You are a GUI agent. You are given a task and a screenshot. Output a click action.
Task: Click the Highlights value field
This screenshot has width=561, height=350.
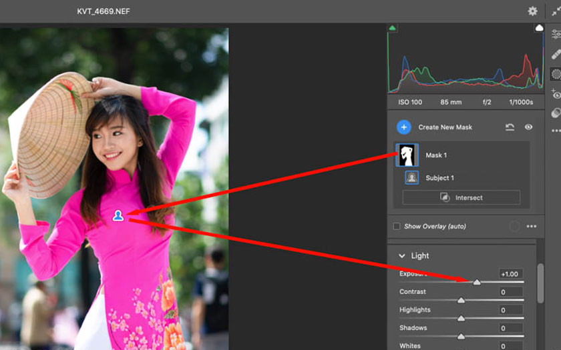pos(512,310)
